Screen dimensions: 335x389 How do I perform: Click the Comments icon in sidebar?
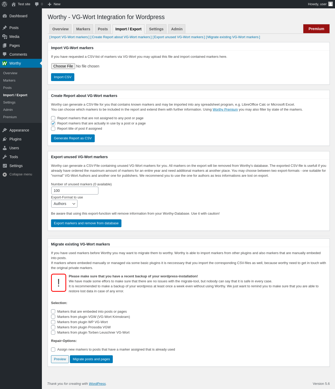(x=5, y=54)
